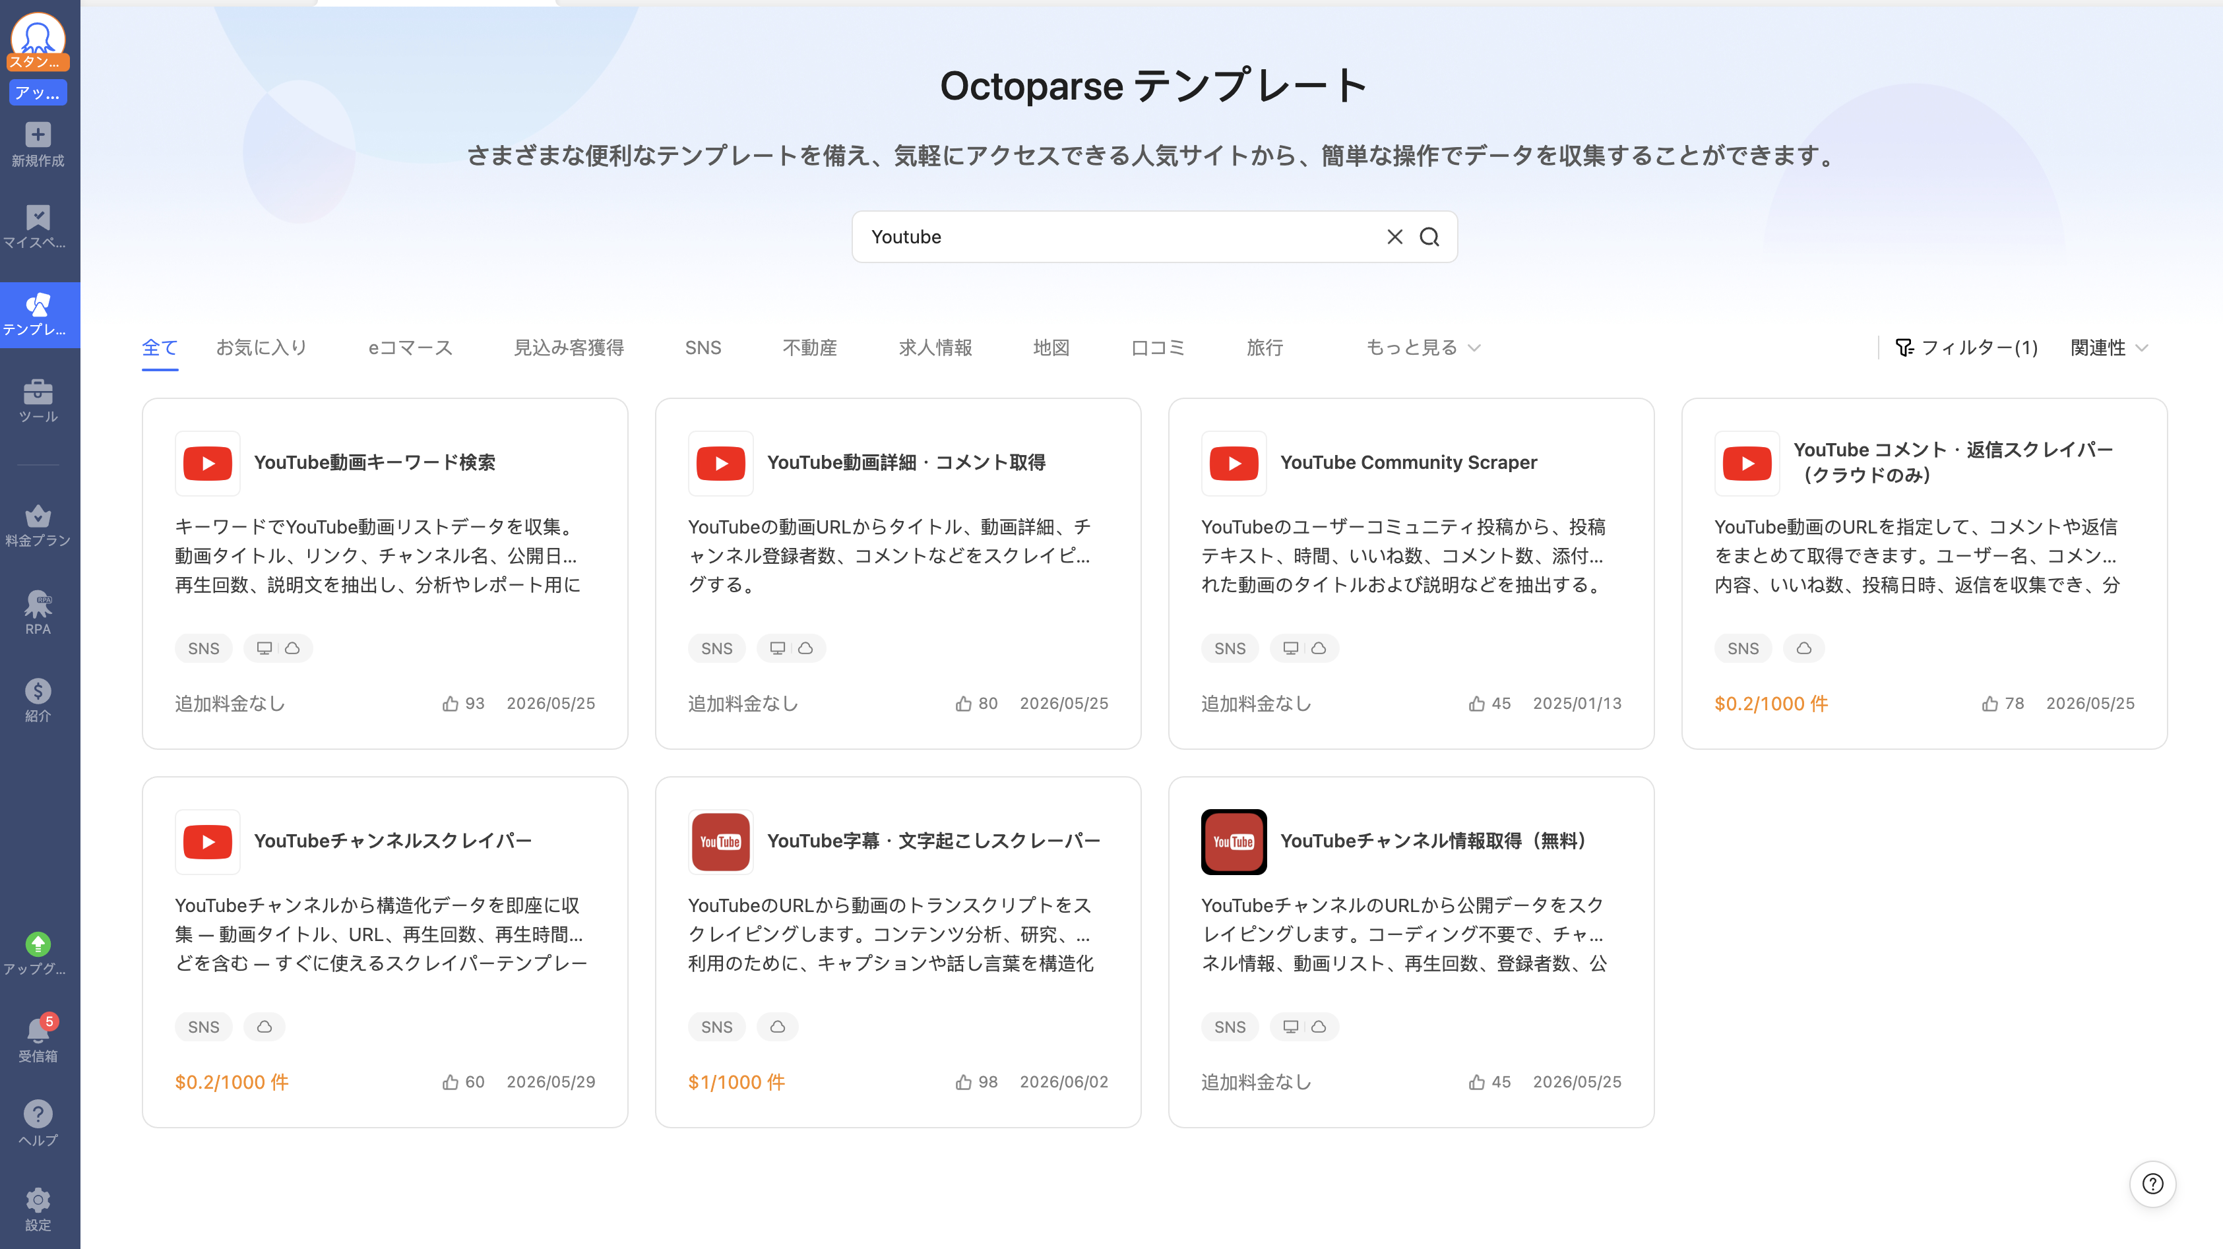This screenshot has width=2223, height=1249.
Task: Open the RPA octopus icon
Action: [38, 604]
